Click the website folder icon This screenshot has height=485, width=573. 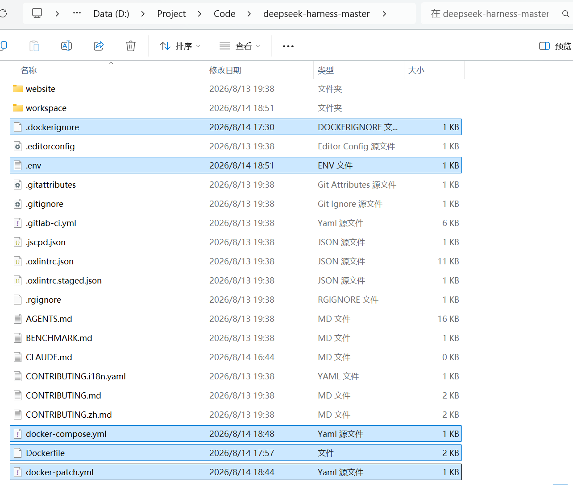tap(18, 89)
